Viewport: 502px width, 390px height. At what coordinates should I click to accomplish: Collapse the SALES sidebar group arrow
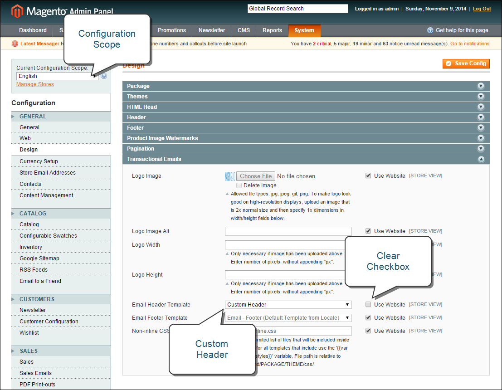tap(13, 351)
